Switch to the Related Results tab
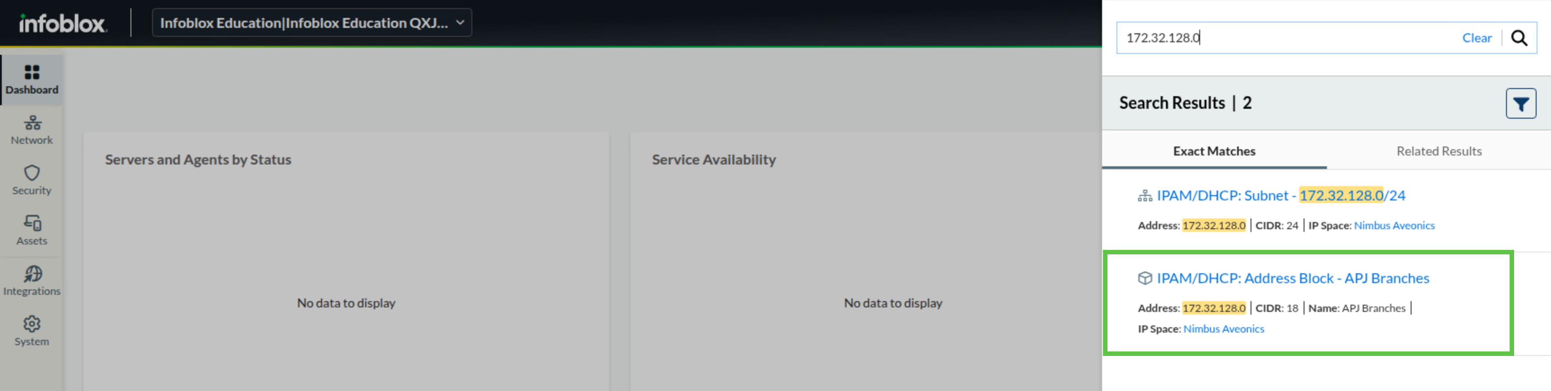The image size is (1551, 391). coord(1439,151)
